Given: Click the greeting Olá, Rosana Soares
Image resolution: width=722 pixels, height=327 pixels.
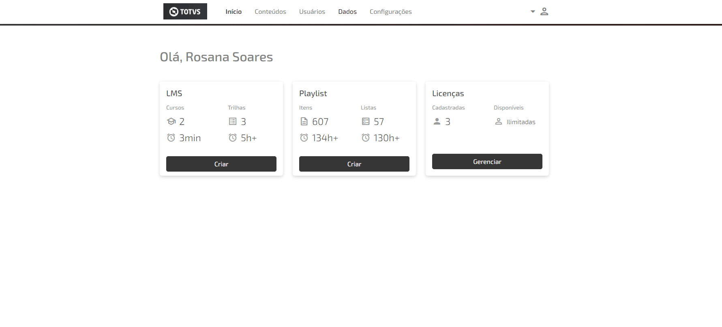Looking at the screenshot, I should [216, 57].
